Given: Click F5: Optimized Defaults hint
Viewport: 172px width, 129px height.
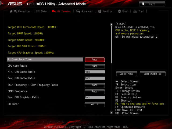Looking at the screenshot, I should (x=130, y=107).
